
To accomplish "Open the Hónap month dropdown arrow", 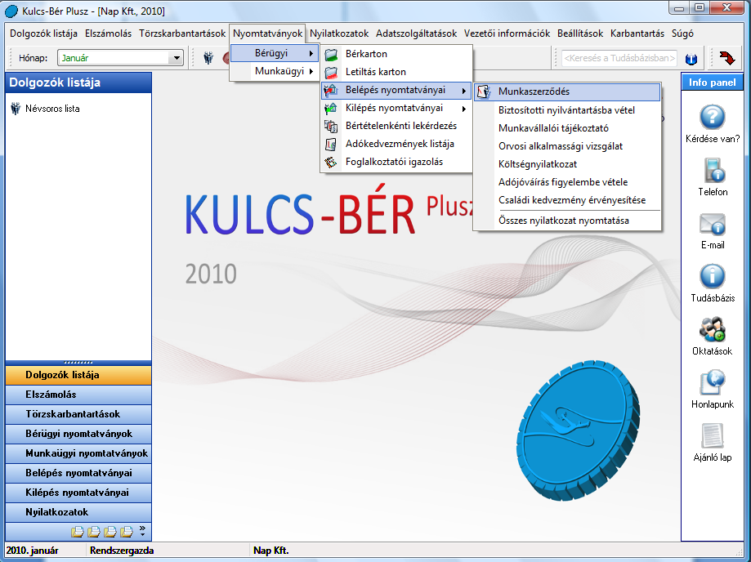I will [x=177, y=58].
